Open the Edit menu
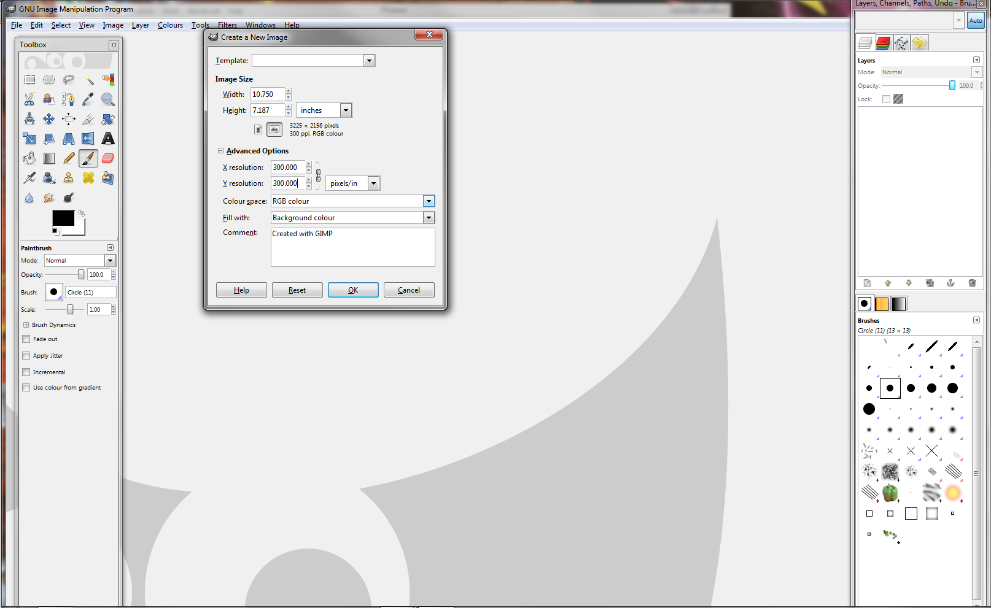Screen dimensions: 991x608 tap(37, 25)
